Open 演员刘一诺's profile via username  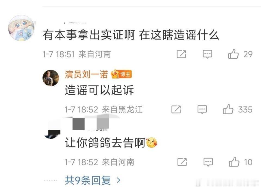point(86,74)
